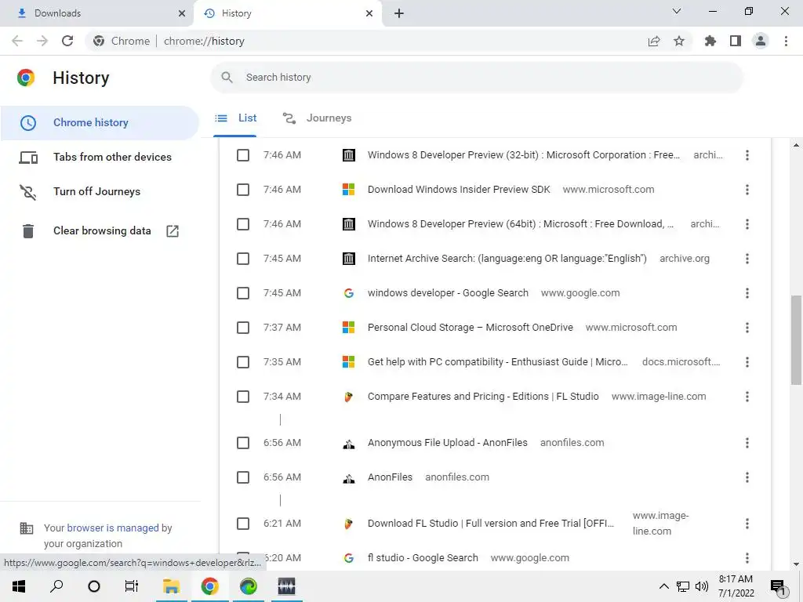The width and height of the screenshot is (803, 602).
Task: Open the profile avatar menu
Action: tap(761, 41)
